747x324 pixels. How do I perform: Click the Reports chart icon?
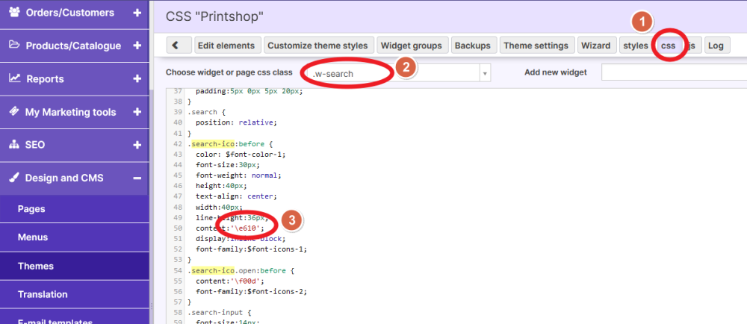14,78
